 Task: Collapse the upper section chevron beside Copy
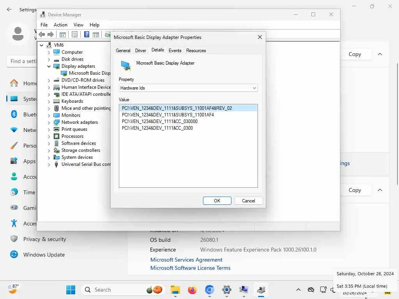coord(380,54)
